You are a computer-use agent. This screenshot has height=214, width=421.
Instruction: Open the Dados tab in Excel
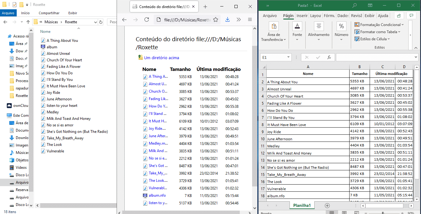[x=343, y=15]
